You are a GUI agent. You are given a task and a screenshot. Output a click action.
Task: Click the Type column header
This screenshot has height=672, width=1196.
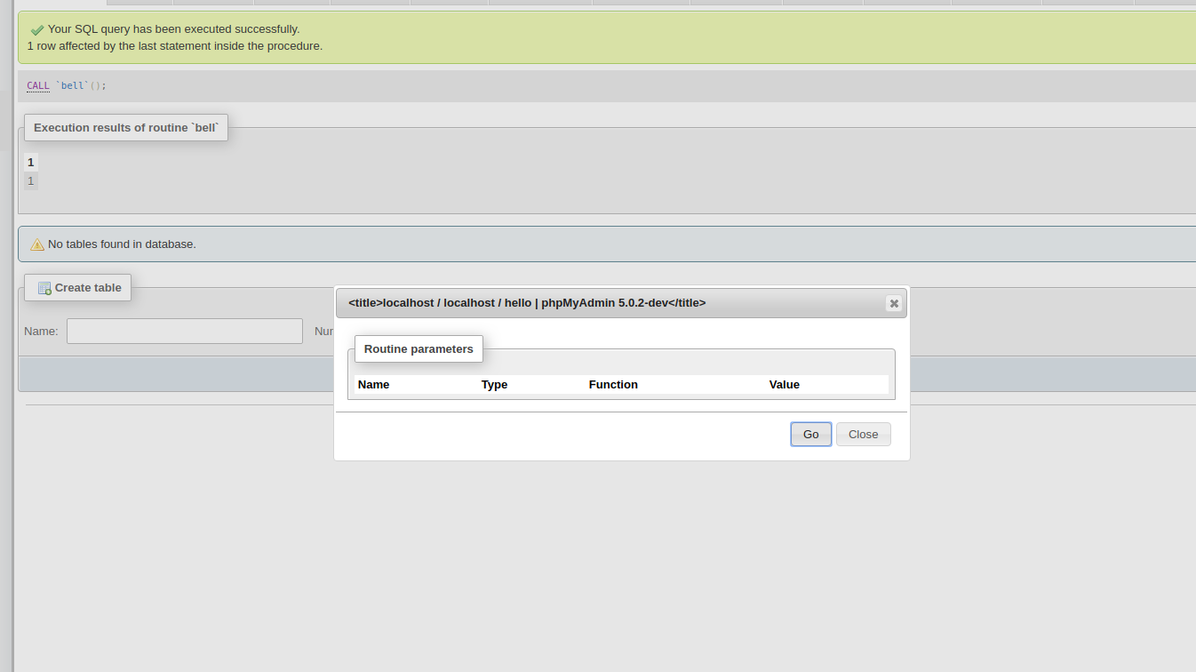pyautogui.click(x=494, y=384)
